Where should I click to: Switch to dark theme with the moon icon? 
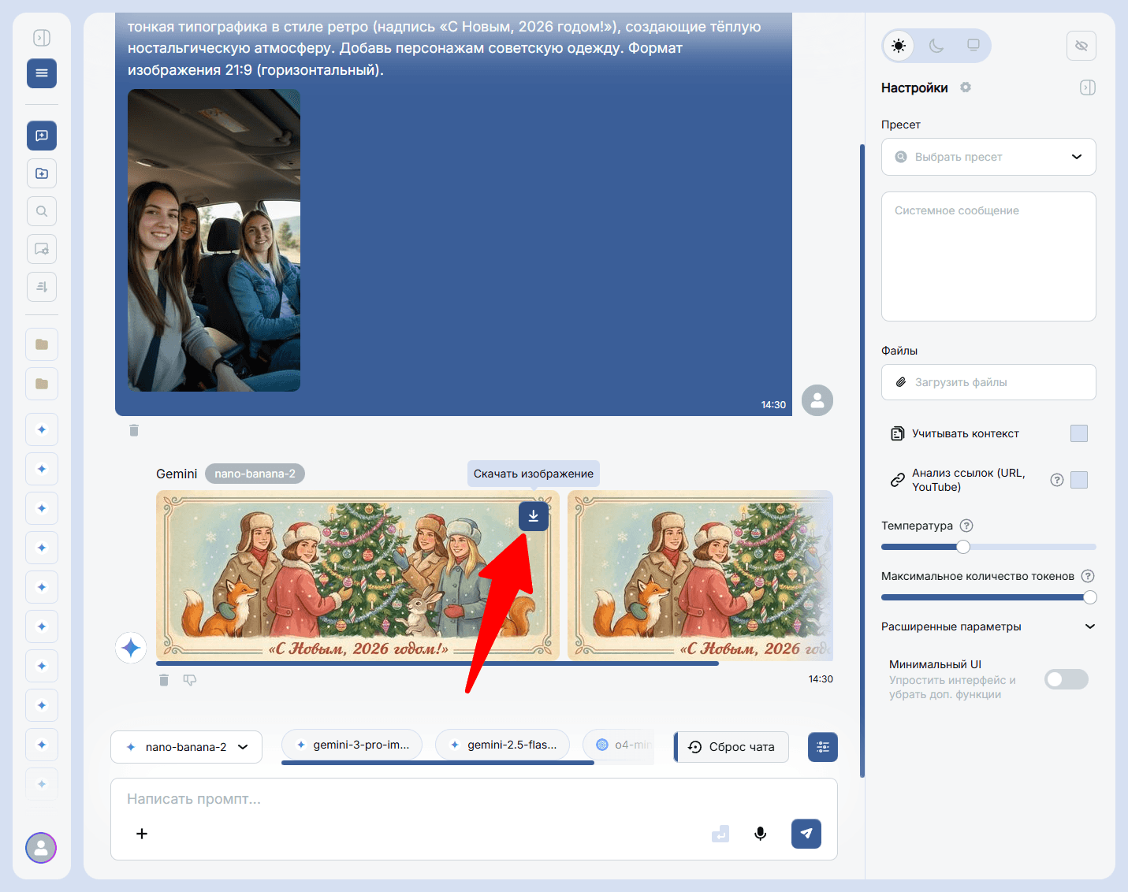936,46
